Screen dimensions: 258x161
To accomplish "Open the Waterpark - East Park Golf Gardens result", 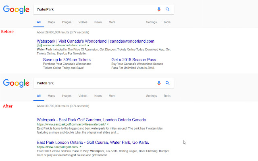I will 91,120.
